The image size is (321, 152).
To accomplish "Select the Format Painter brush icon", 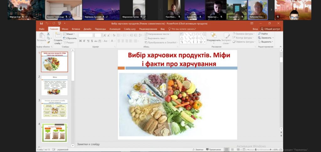I will click(49, 42).
